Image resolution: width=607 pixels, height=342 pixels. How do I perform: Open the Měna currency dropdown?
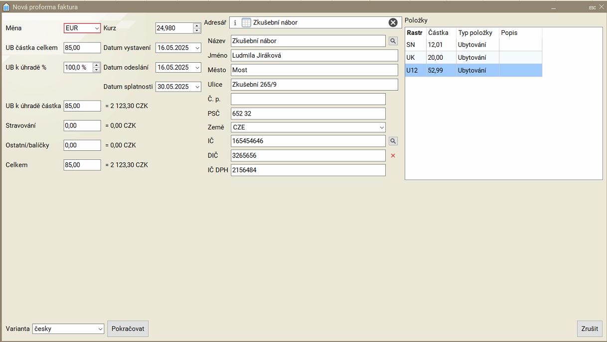coord(97,28)
